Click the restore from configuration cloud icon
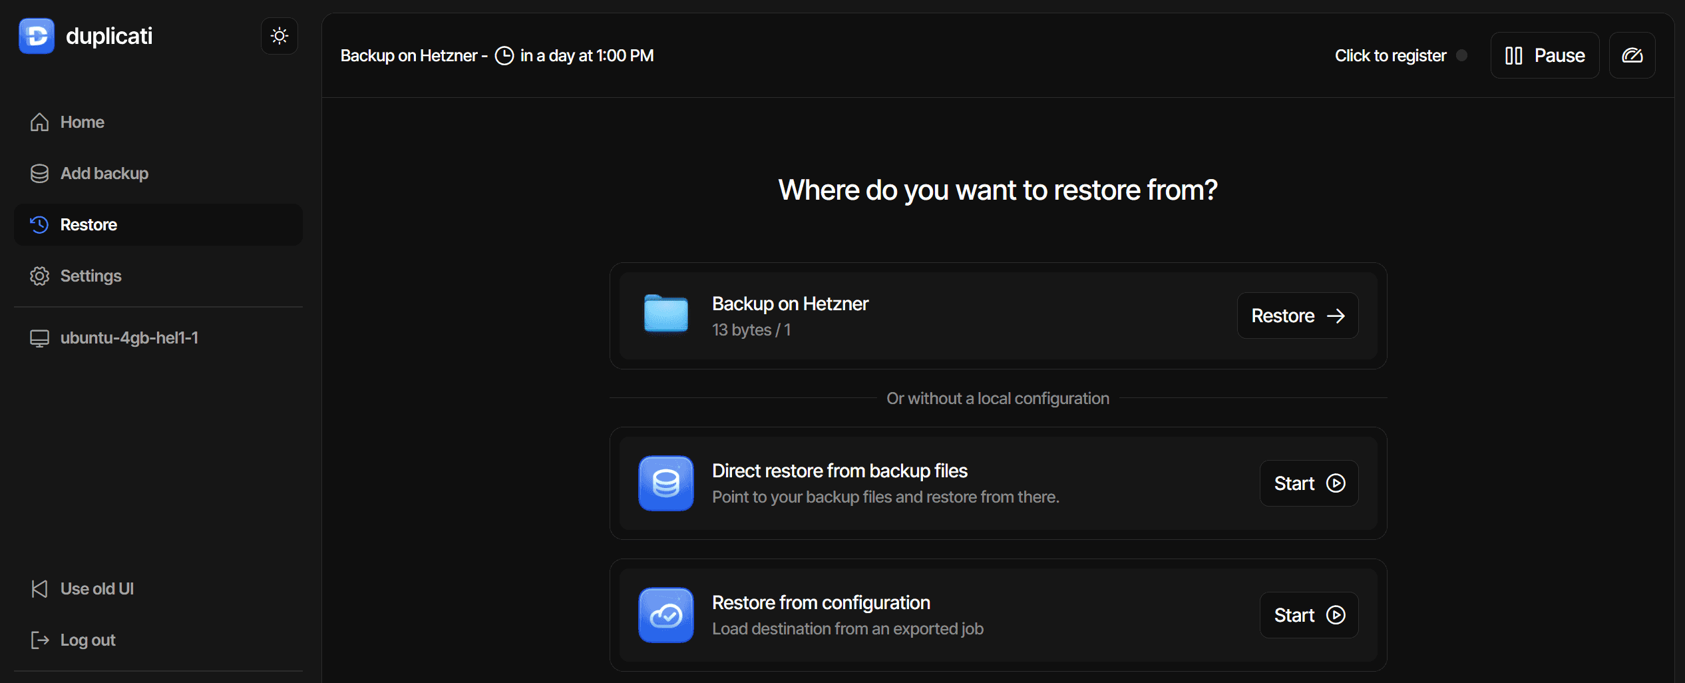 point(665,616)
